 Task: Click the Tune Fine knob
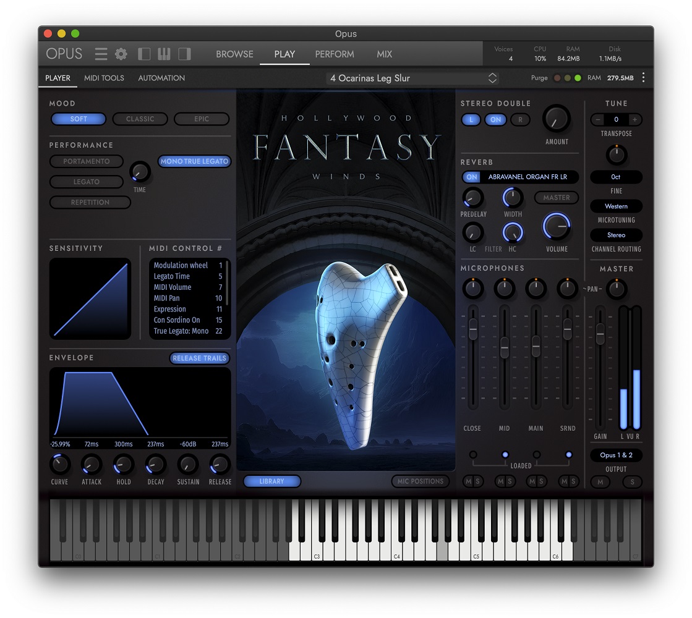616,154
